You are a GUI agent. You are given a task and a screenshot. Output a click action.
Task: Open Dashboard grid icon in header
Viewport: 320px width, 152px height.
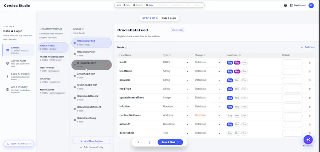coord(291,6)
